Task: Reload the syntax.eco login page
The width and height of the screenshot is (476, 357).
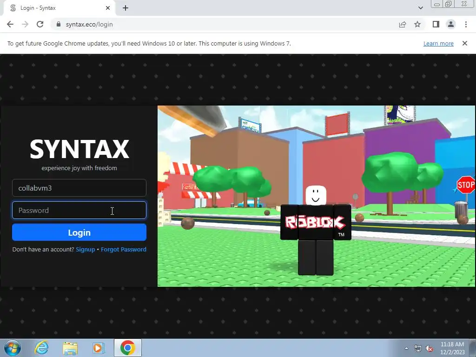Action: (x=40, y=24)
